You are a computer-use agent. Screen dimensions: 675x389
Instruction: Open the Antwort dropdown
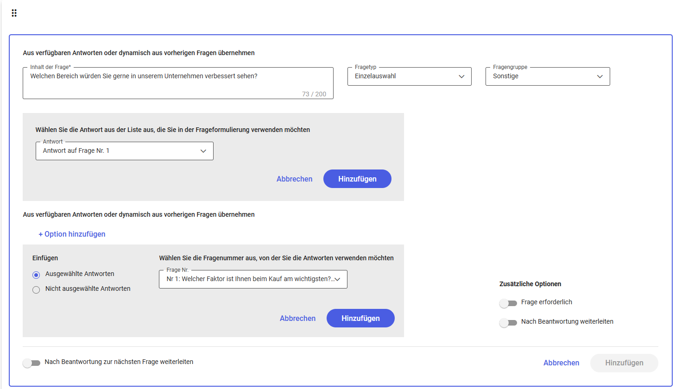point(125,151)
